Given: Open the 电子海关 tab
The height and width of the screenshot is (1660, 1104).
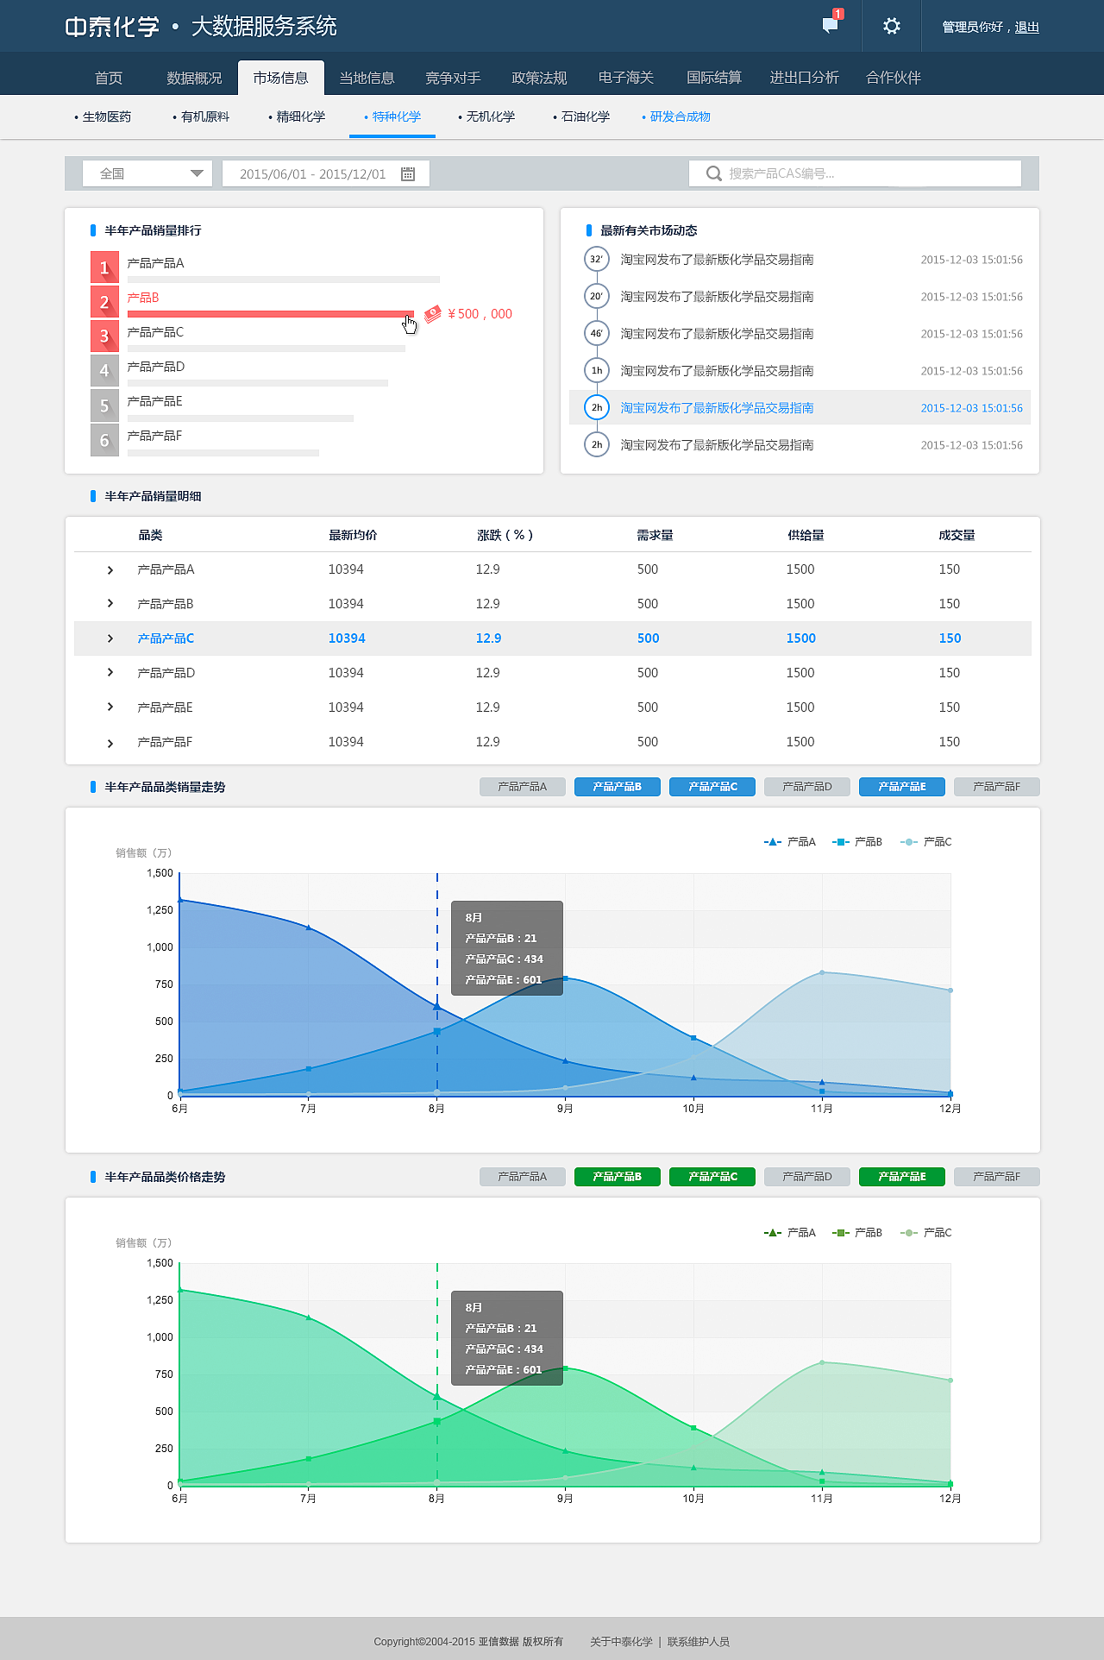Looking at the screenshot, I should pyautogui.click(x=626, y=78).
